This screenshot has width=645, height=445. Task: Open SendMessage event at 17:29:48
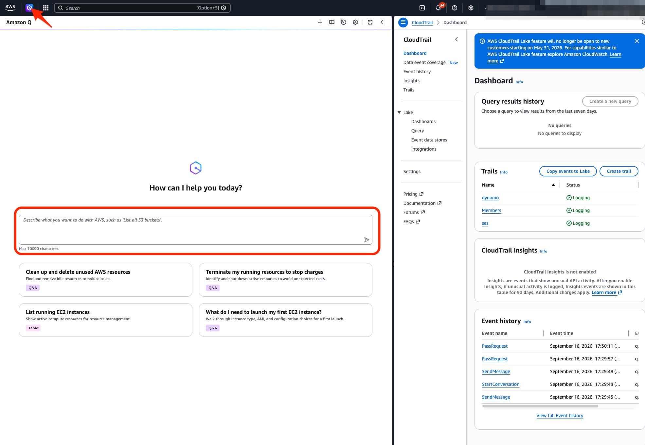496,371
